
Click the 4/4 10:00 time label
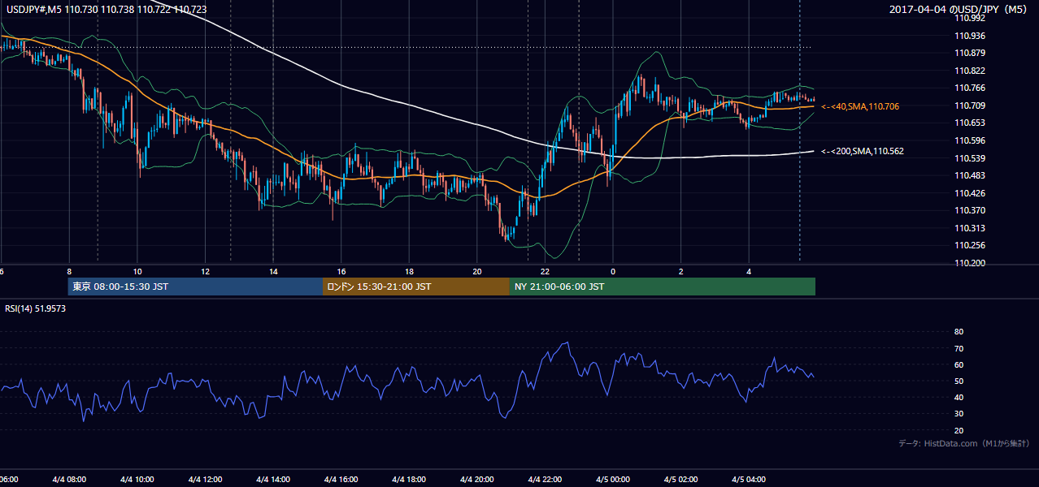137,479
